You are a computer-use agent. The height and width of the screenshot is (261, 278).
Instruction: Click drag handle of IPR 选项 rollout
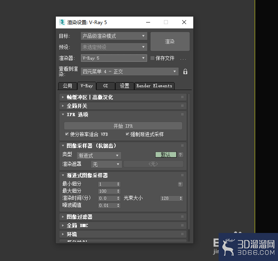[182, 115]
